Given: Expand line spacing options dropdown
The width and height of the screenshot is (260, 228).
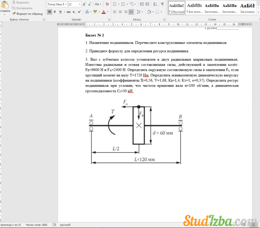Looking at the screenshot, I should coord(142,12).
